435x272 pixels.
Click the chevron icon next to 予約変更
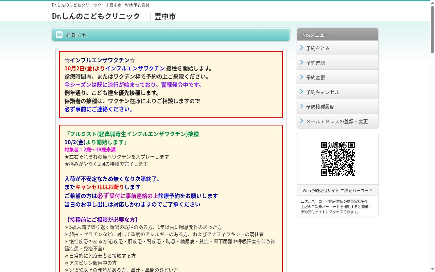click(x=302, y=77)
